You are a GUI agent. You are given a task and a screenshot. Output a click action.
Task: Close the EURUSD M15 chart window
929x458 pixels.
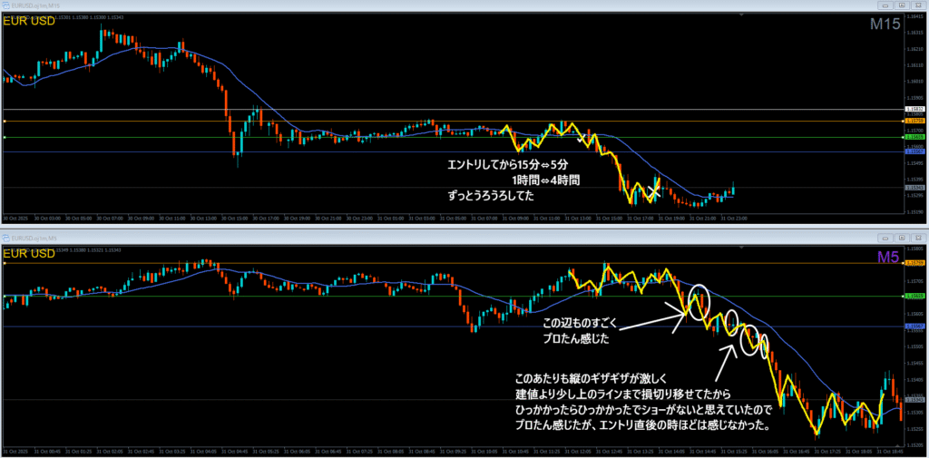point(918,5)
